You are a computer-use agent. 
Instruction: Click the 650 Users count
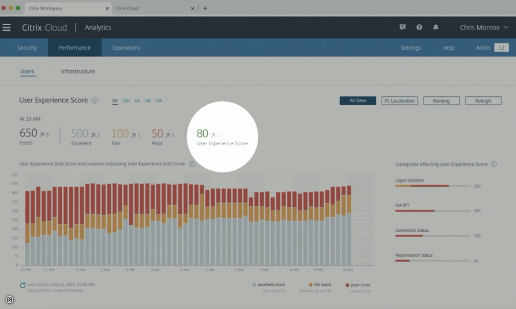28,133
